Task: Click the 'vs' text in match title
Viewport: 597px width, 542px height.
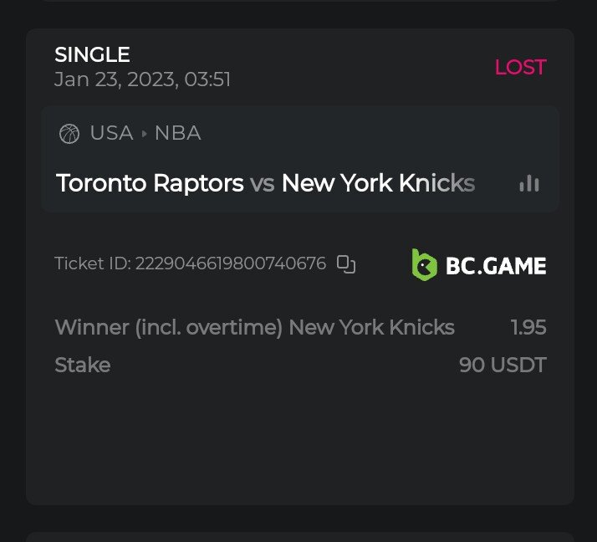Action: point(263,183)
